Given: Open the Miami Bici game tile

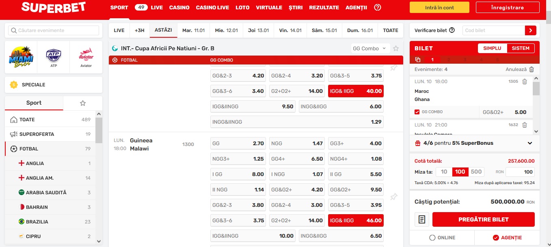Looking at the screenshot, I should coord(22,57).
